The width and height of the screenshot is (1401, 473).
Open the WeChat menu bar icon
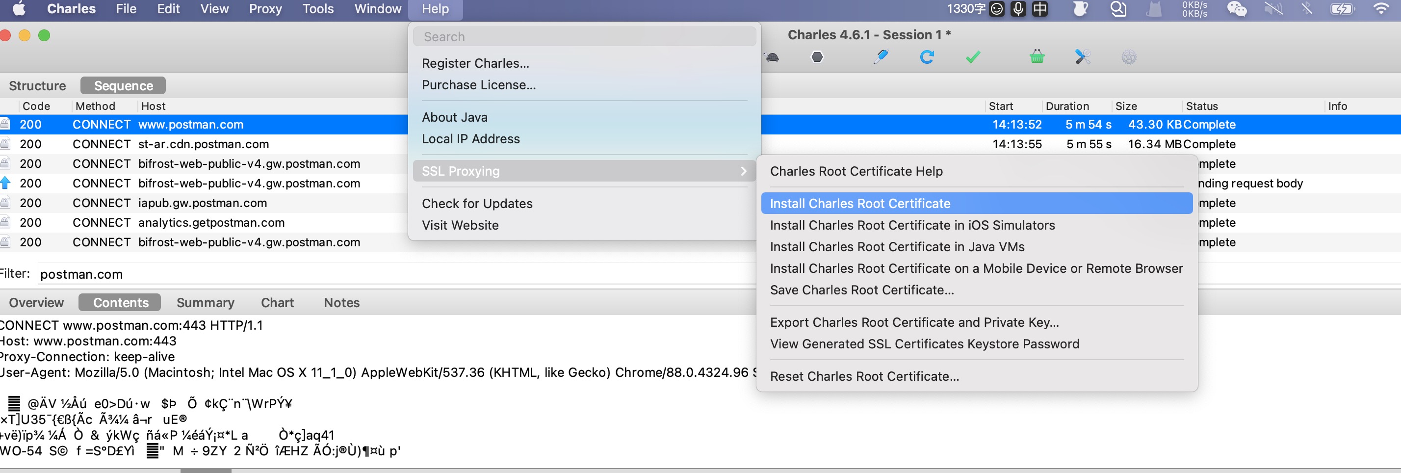pos(1237,9)
